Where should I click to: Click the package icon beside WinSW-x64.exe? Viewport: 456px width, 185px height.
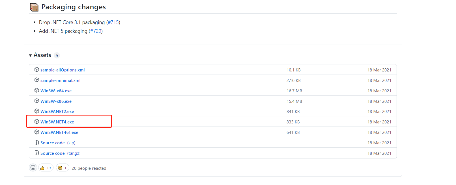pos(37,90)
